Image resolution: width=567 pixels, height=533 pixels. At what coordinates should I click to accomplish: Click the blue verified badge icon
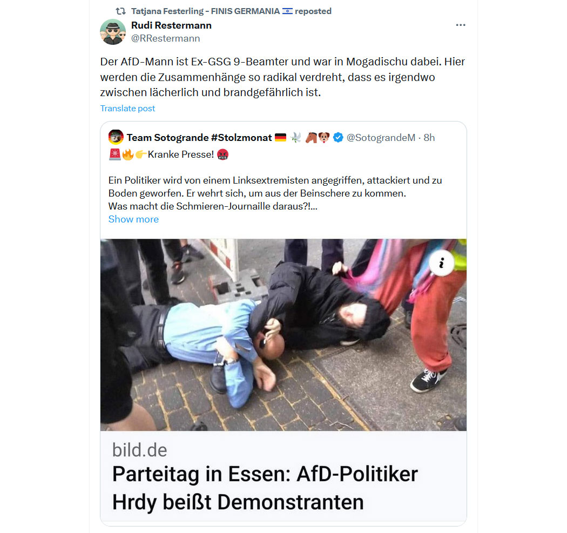coord(338,138)
